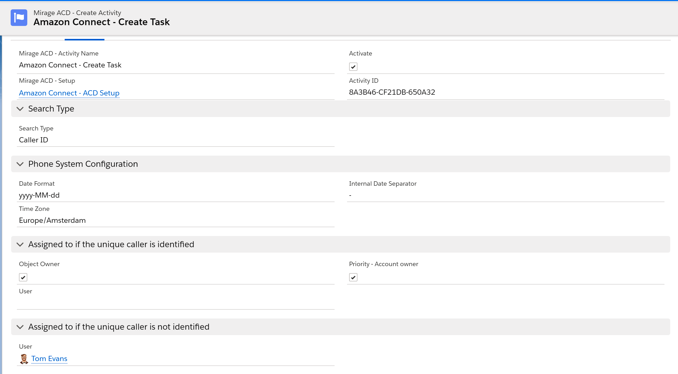Select Activity ID value 8A3B46-CF21DB-650A32
The width and height of the screenshot is (678, 374).
pos(392,92)
